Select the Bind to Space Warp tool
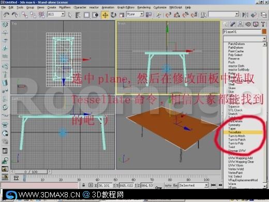Viewport: 269px width, 202px height. 41,15
